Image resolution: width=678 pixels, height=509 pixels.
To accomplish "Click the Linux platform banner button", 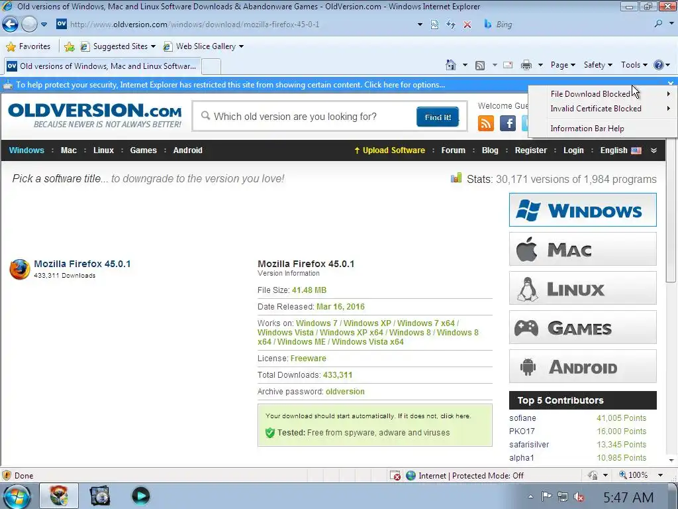I will coord(583,288).
